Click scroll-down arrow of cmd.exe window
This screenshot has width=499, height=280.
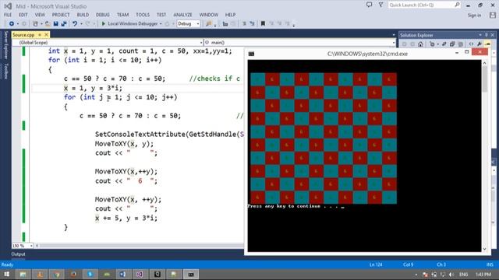pos(485,249)
